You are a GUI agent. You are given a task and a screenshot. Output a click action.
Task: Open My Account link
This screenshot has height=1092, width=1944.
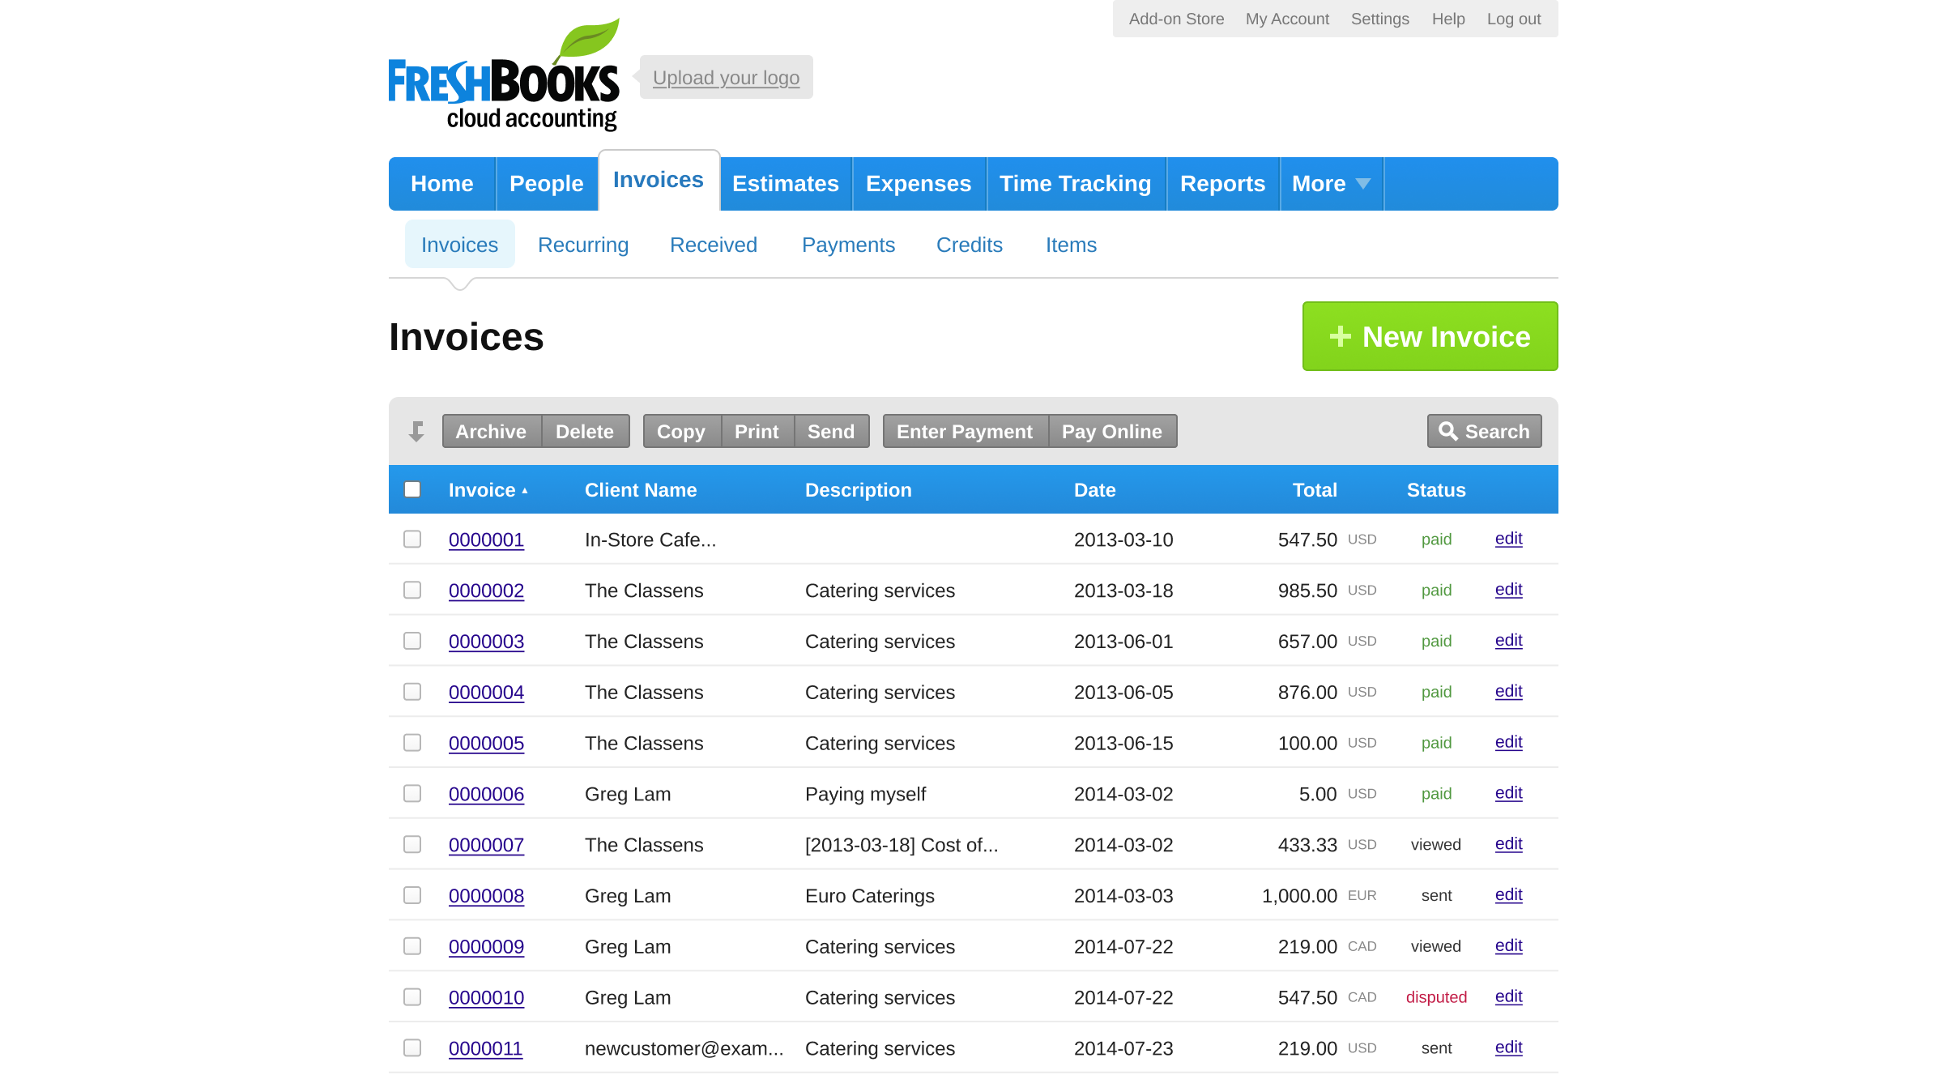[x=1287, y=19]
